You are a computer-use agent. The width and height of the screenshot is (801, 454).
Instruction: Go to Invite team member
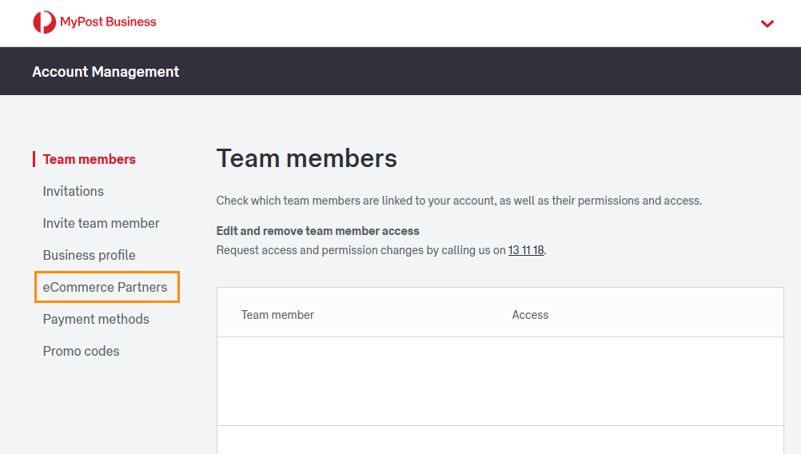(102, 223)
